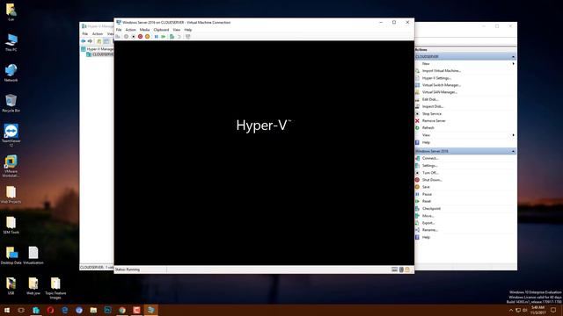Open Virtual Switch Manager...
This screenshot has height=316, width=563.
click(442, 85)
